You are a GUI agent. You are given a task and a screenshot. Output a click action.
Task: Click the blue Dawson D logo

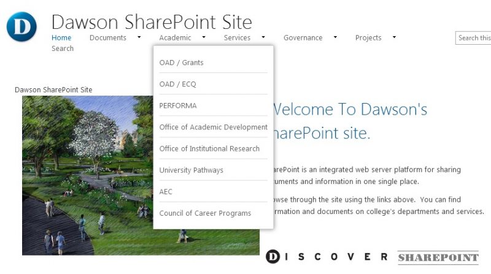point(21,26)
